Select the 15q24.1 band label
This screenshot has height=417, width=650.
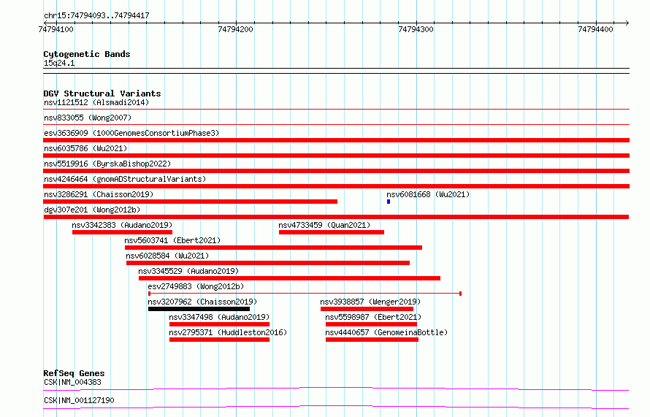59,63
